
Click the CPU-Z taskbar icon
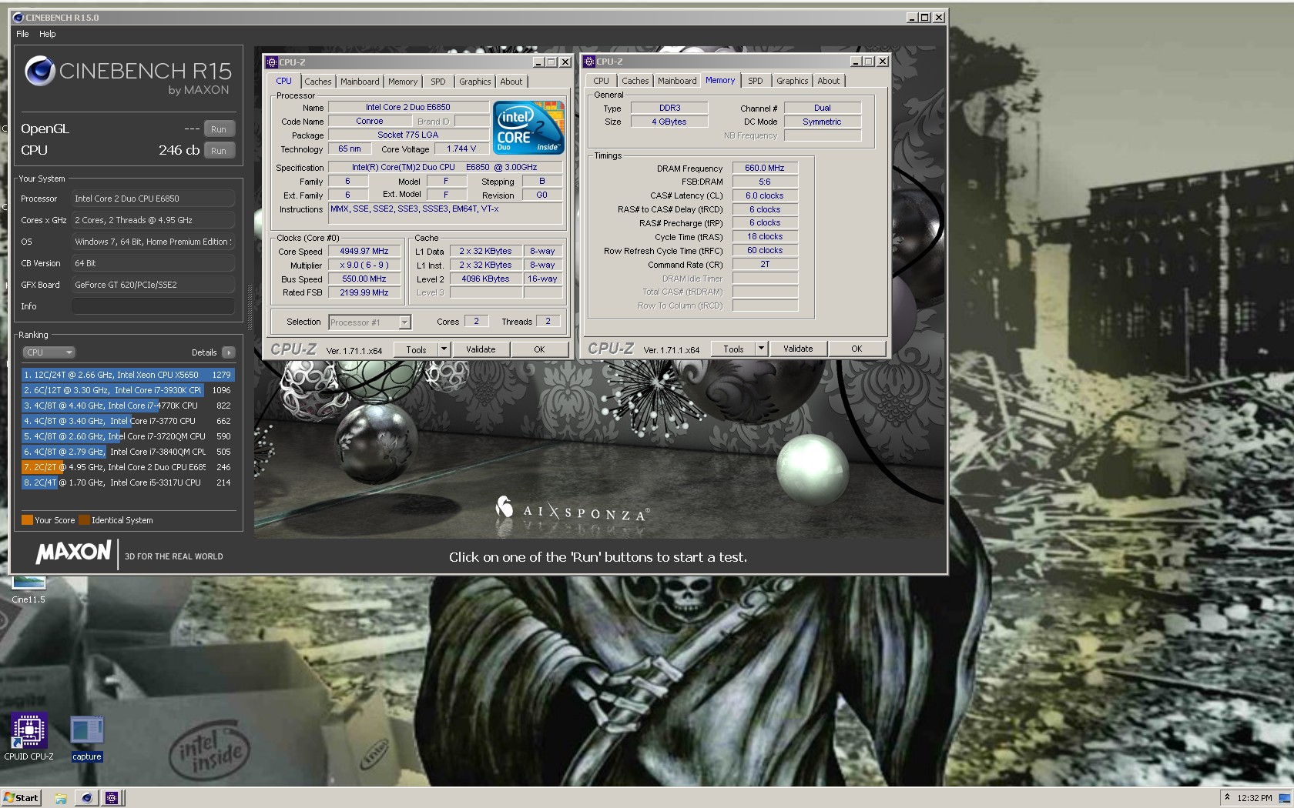112,798
